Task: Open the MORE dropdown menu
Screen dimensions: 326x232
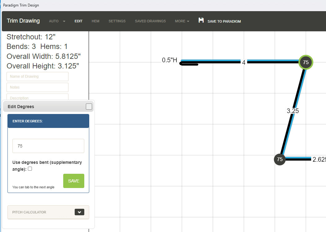Action: pyautogui.click(x=182, y=21)
